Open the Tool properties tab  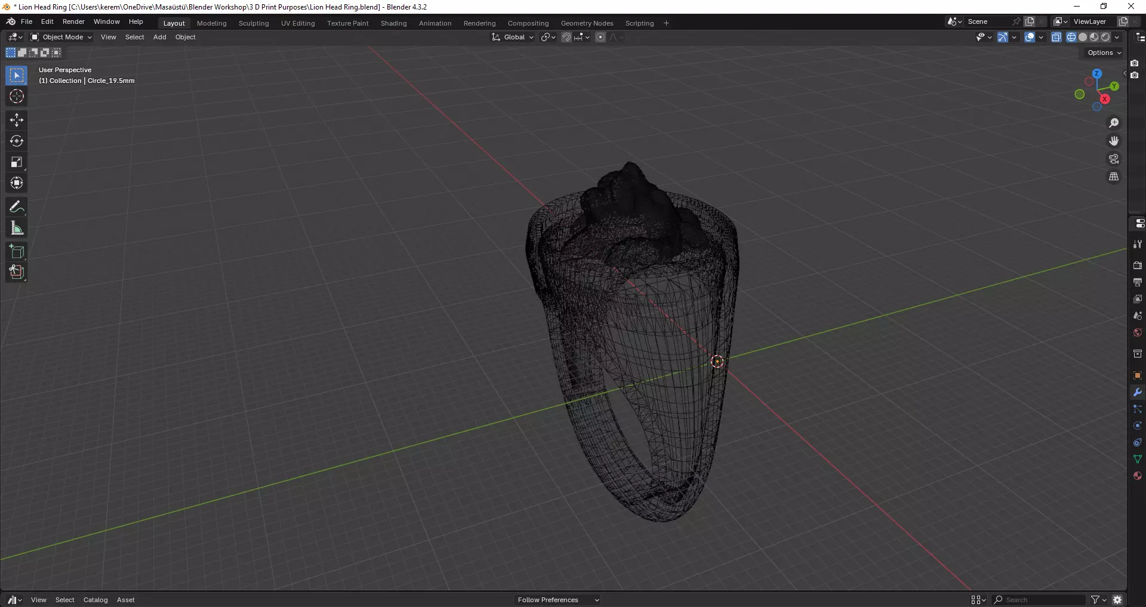tap(1138, 244)
